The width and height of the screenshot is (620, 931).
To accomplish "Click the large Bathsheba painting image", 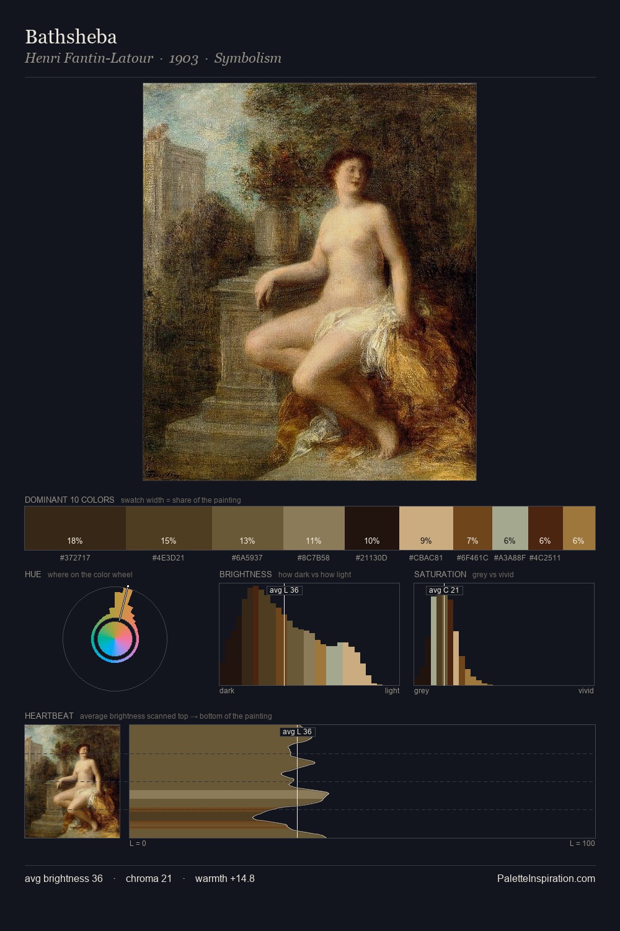I will click(x=309, y=282).
